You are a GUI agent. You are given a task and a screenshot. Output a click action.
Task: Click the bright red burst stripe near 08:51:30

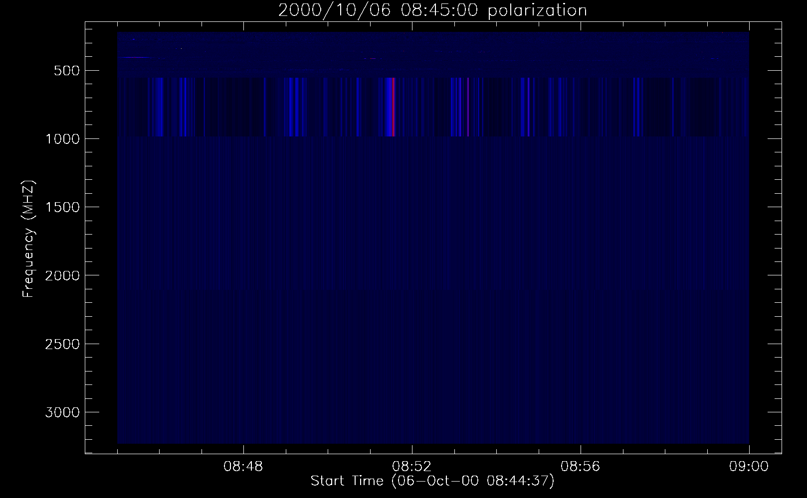point(393,107)
